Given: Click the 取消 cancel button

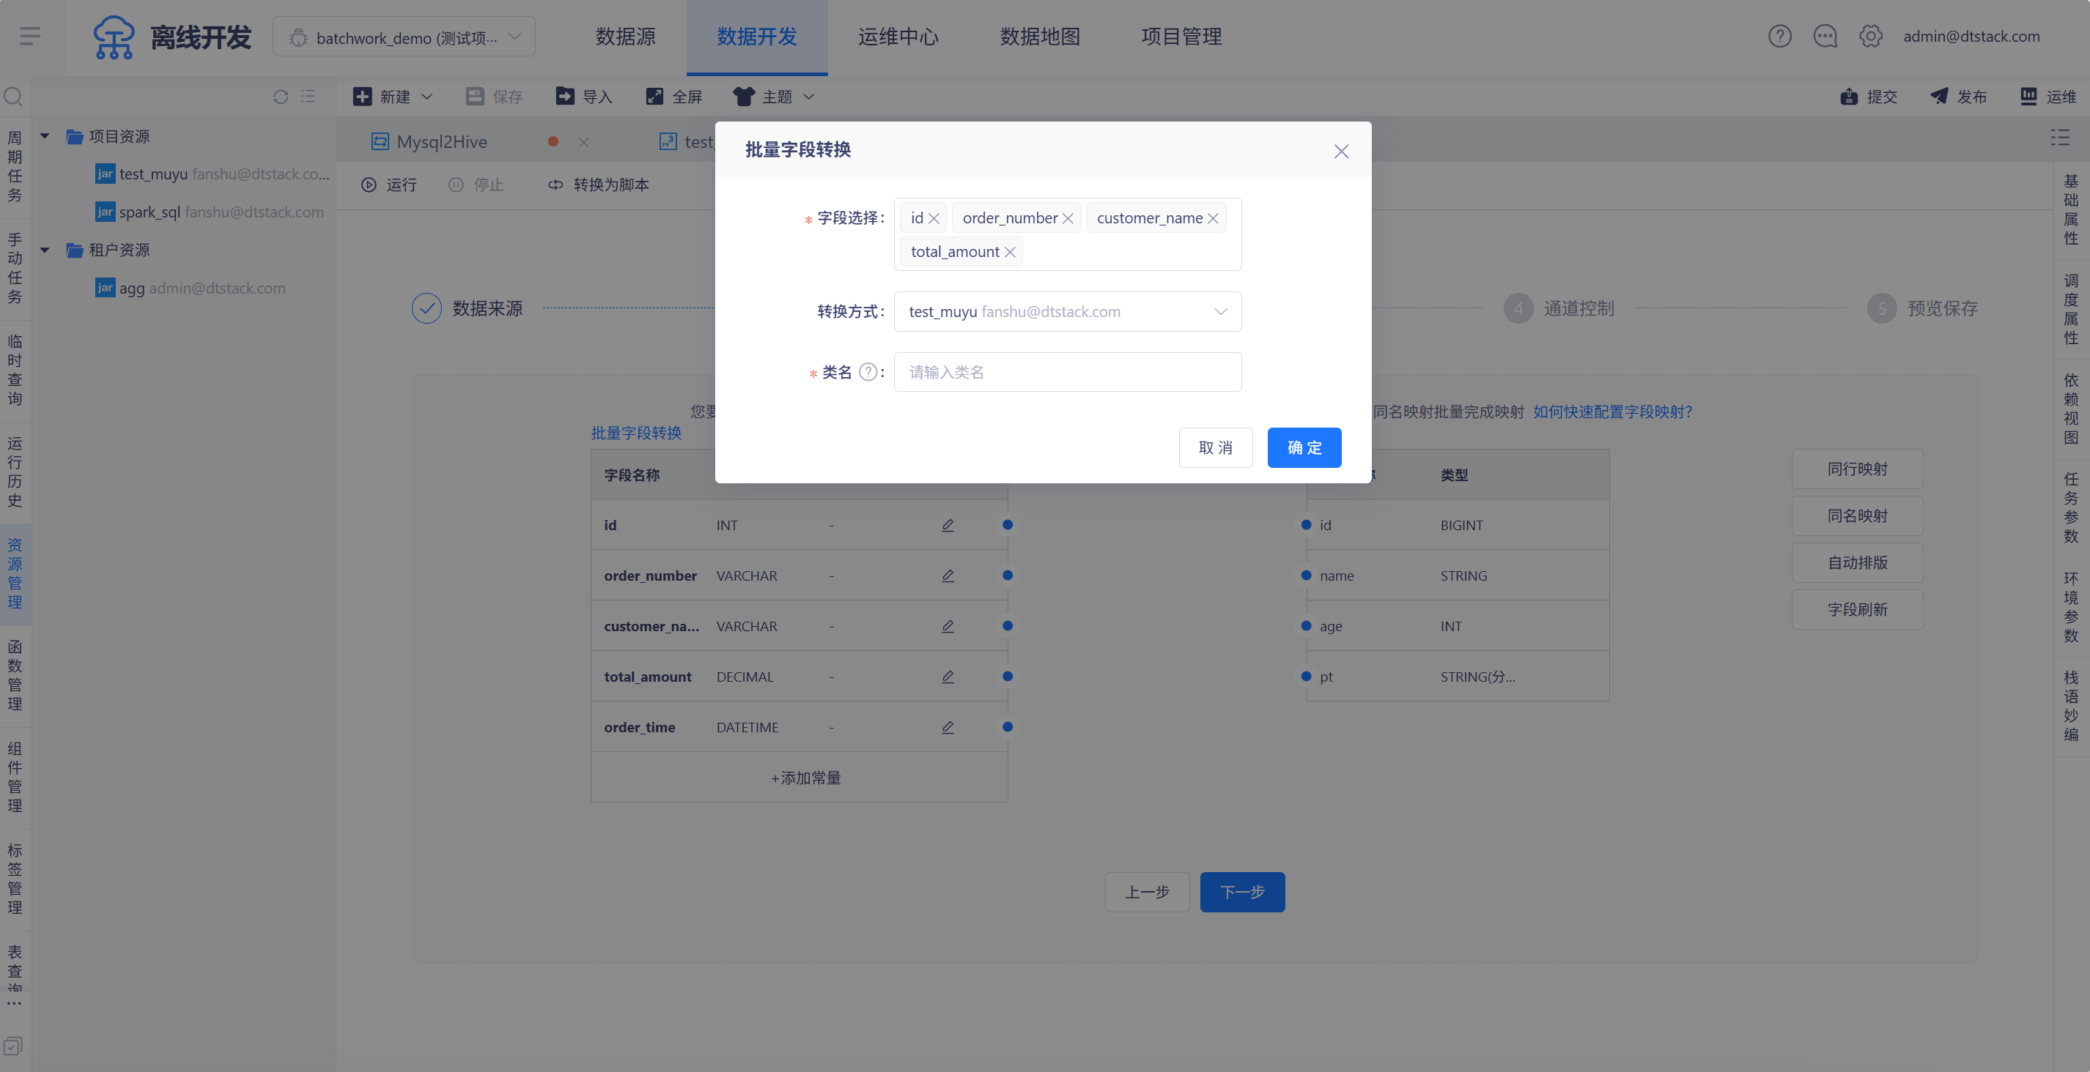Looking at the screenshot, I should pyautogui.click(x=1214, y=447).
